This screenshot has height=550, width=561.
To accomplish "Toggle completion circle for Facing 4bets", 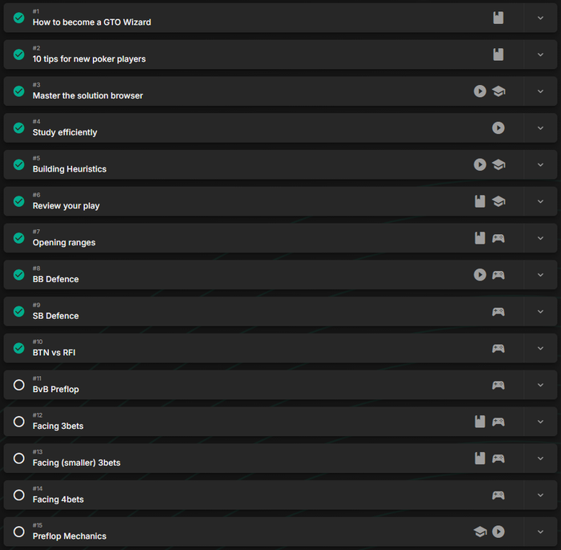I will click(x=19, y=495).
